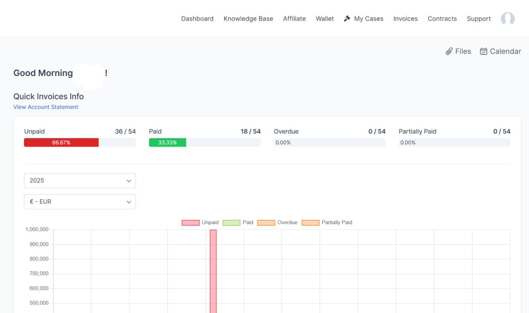The height and width of the screenshot is (313, 529).
Task: Toggle Partially Paid legend swatch
Action: 310,223
